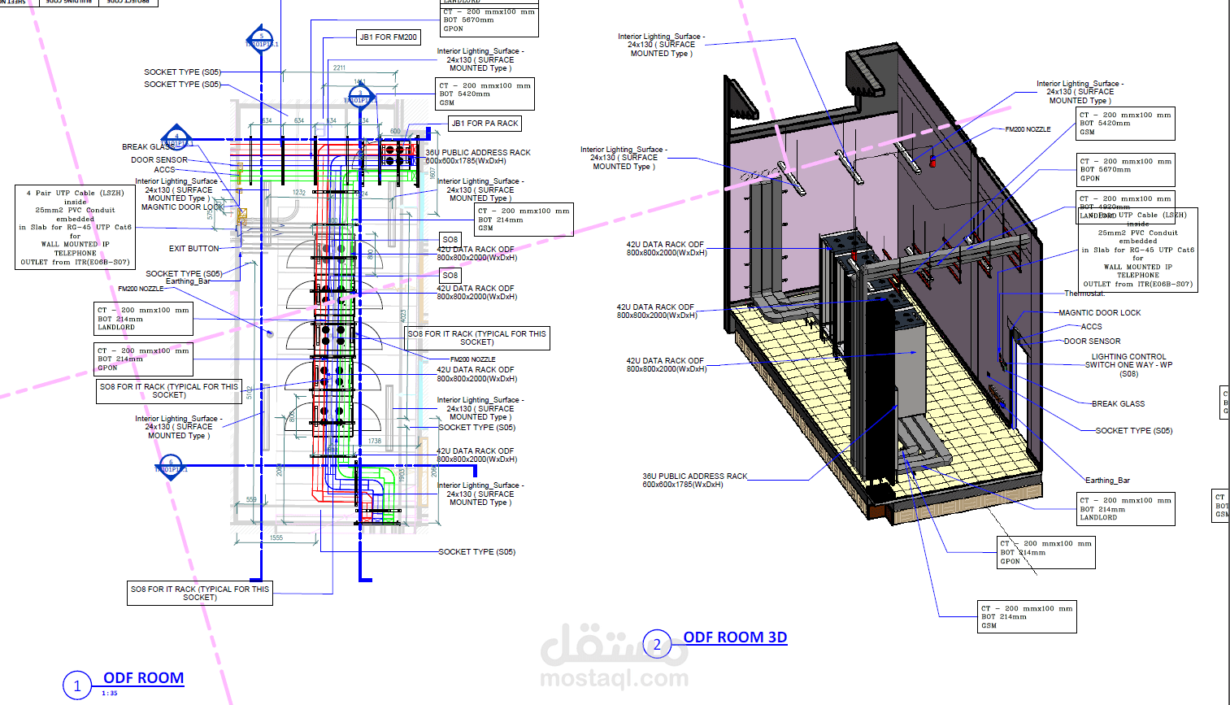Click BOT 214mm LANDLORD tray tag in 3D view

tap(1126, 509)
